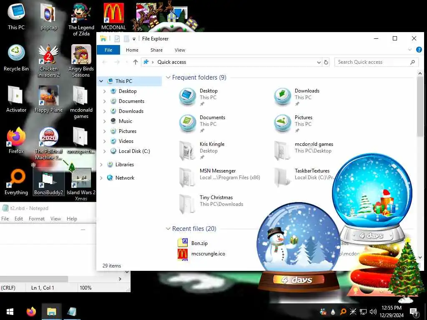
Task: Open mcdonald games desktop folder
Action: point(81,102)
